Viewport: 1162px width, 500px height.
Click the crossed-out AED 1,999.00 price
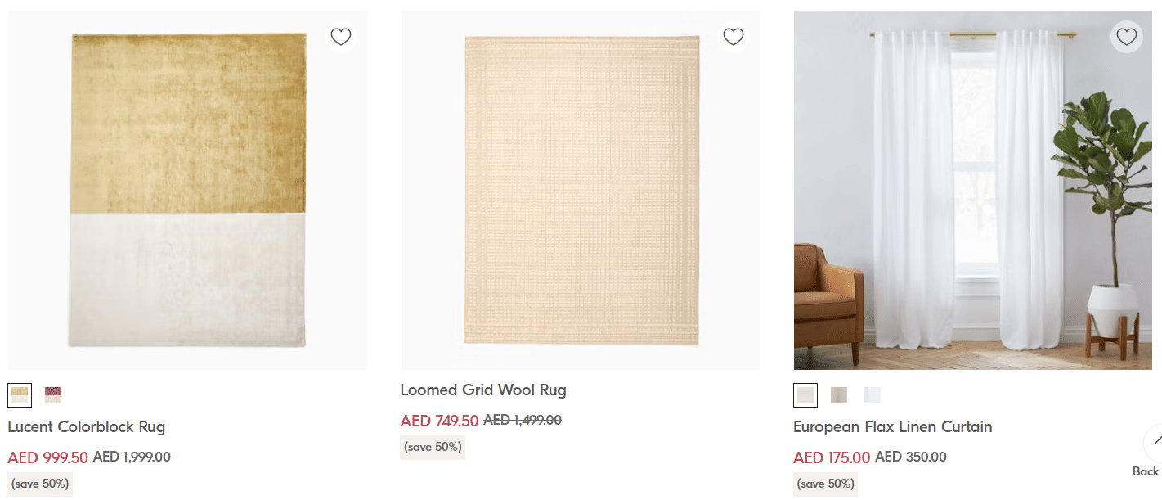[x=132, y=457]
